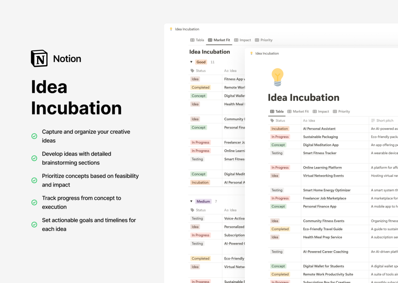This screenshot has height=283, width=398.
Task: Click Idea column header in Medium group
Action: [x=230, y=210]
